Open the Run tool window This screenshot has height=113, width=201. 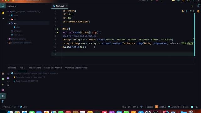[3, 85]
